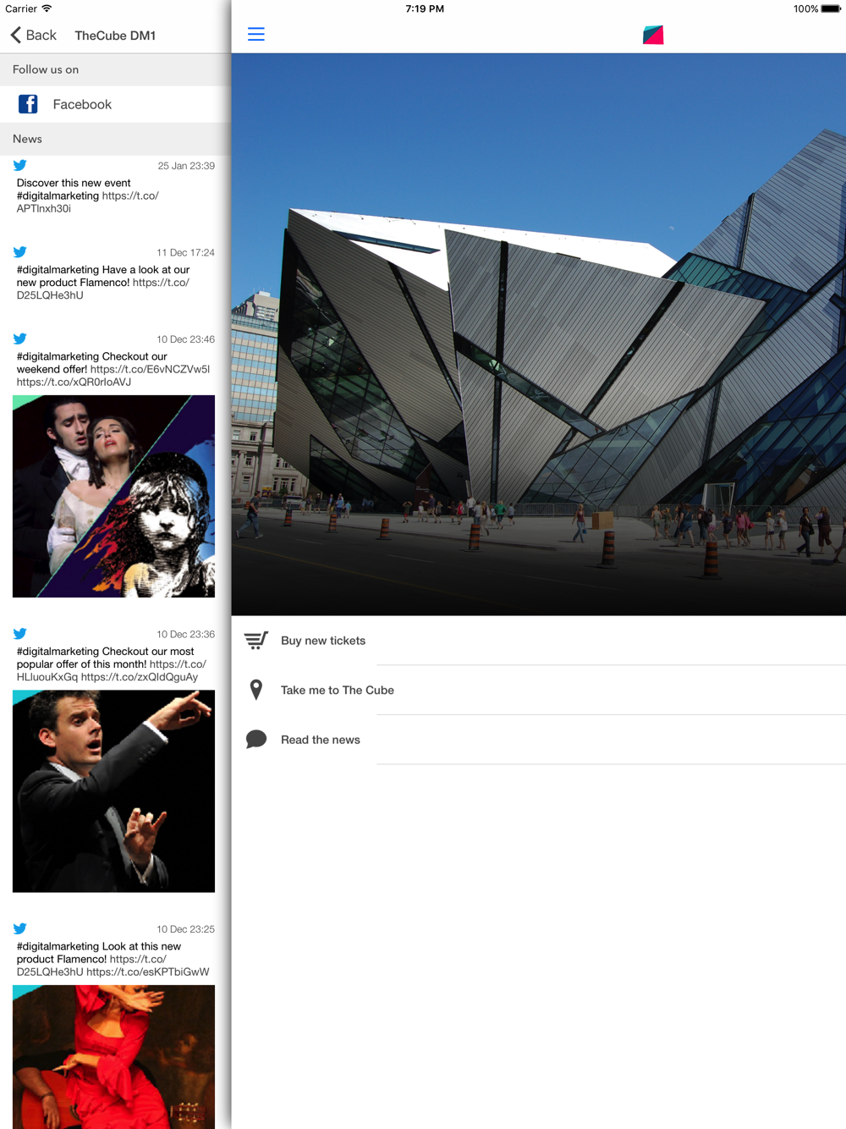
Task: Tap Twitter bird icon on 25 Jan tweet
Action: 20,165
